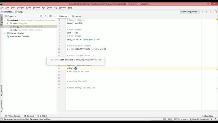This screenshot has height=123, width=218.
Task: Toggle the read-only lock icon in status bar
Action: pos(212,119)
